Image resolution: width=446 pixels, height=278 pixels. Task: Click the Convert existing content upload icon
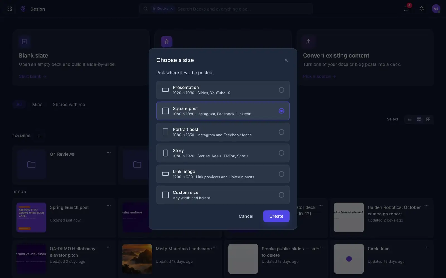click(308, 42)
